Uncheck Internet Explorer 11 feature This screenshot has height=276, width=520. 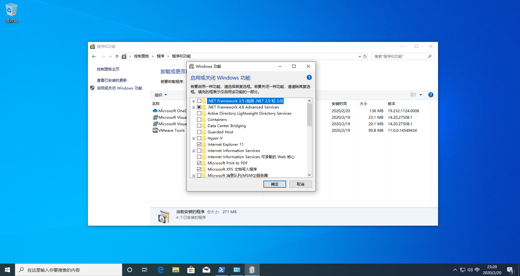[199, 145]
